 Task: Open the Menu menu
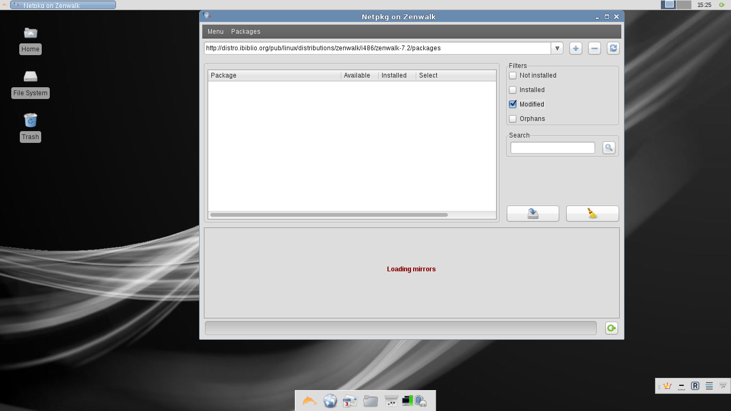216,32
